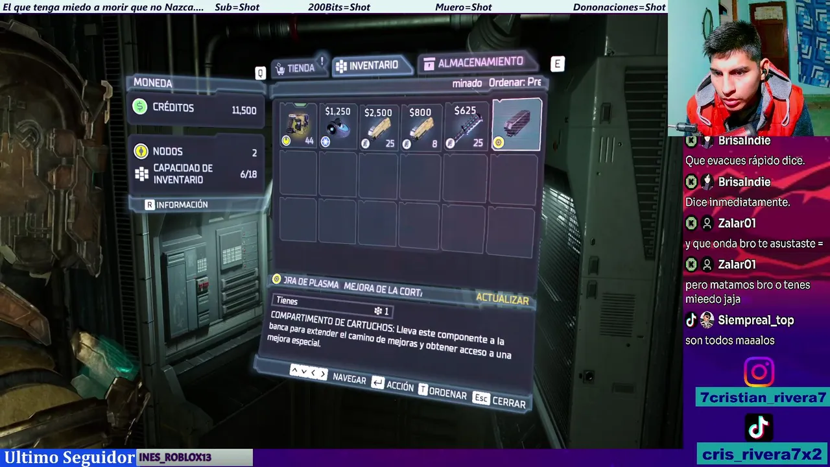The height and width of the screenshot is (467, 830).
Task: Open Información with the R prompt
Action: tap(176, 204)
